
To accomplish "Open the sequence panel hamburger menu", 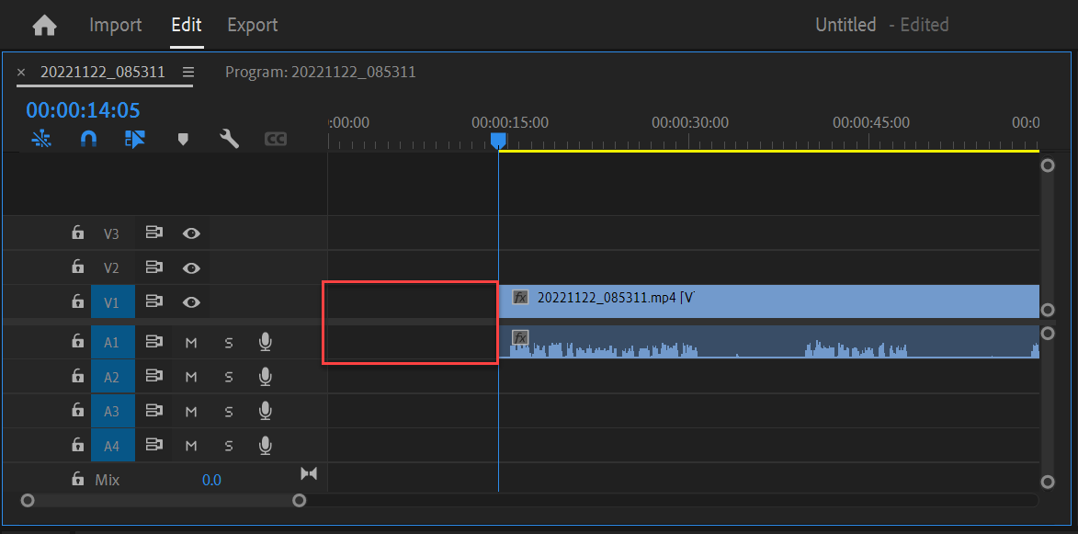I will (188, 73).
